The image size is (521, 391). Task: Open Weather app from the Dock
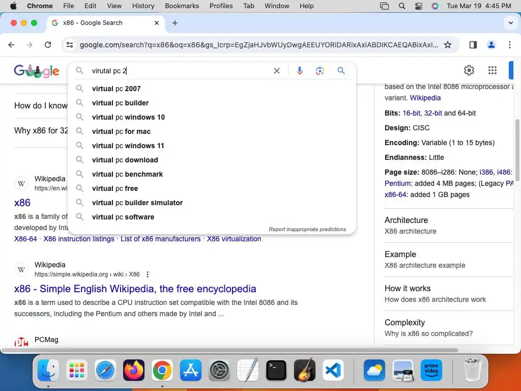click(374, 370)
